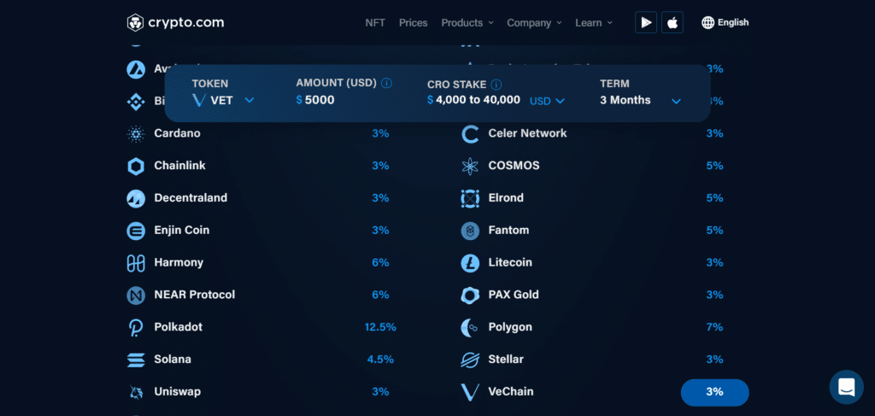Image resolution: width=875 pixels, height=416 pixels.
Task: Click the highlighted VeChain 3% rate
Action: pos(715,392)
